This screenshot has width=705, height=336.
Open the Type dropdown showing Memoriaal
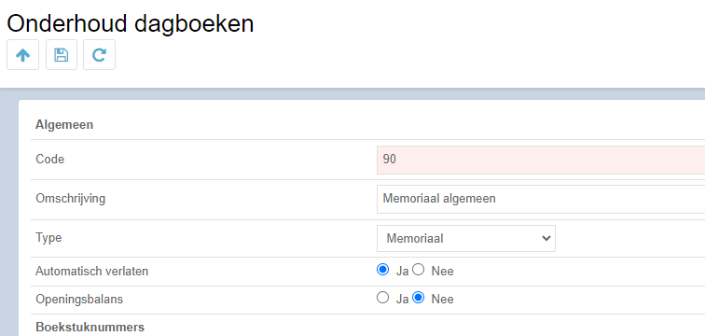tap(466, 238)
